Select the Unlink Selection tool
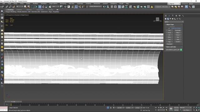 tap(10, 7)
